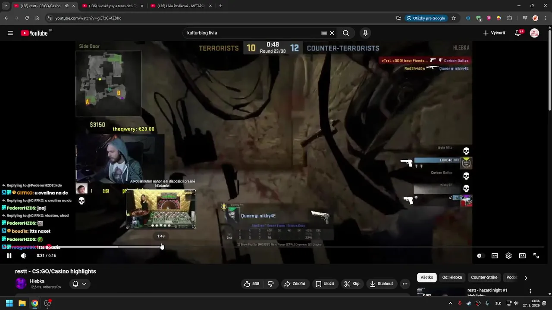This screenshot has width=552, height=310.
Task: Dislike the video
Action: [x=271, y=284]
